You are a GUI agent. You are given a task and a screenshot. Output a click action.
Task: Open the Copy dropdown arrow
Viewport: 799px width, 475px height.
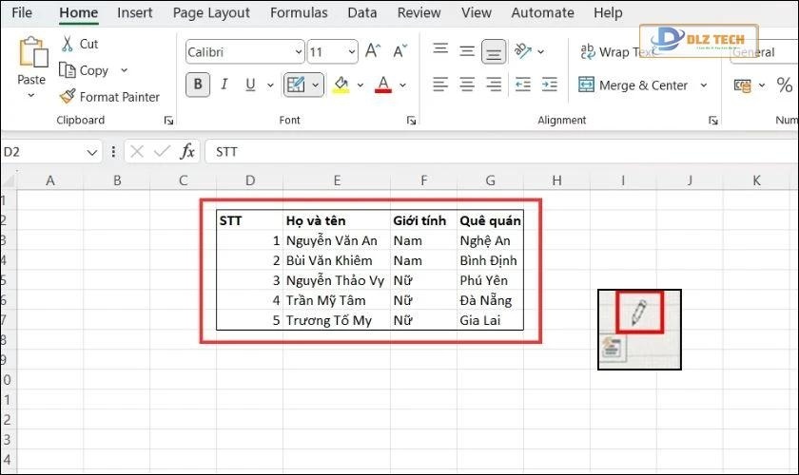click(x=125, y=70)
